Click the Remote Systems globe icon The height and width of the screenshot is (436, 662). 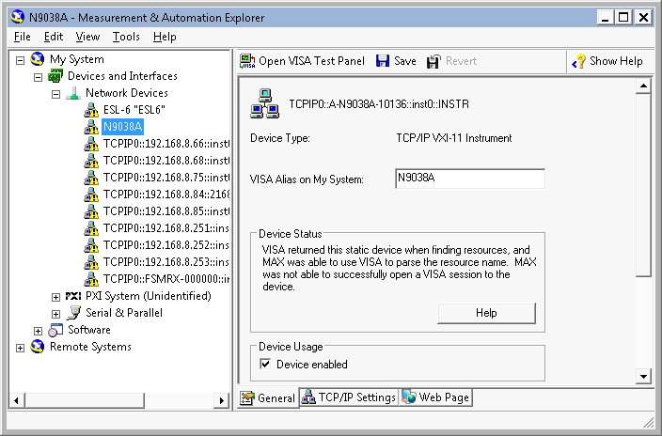(38, 347)
